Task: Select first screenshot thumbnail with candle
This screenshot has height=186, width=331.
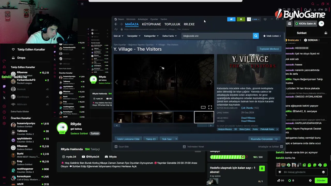Action: pos(123,117)
